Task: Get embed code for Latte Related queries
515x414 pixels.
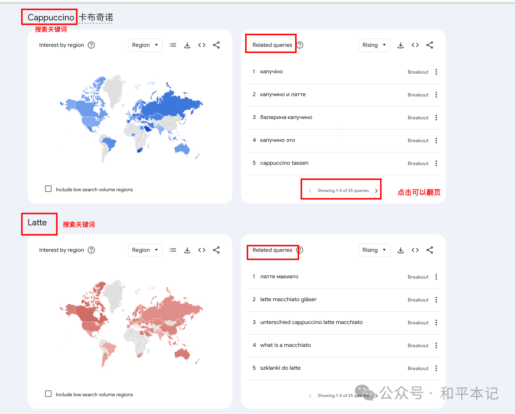Action: coord(415,250)
